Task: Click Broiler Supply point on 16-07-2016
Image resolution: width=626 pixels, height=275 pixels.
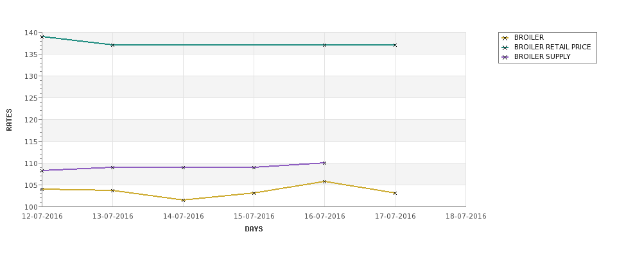Action: (x=324, y=163)
